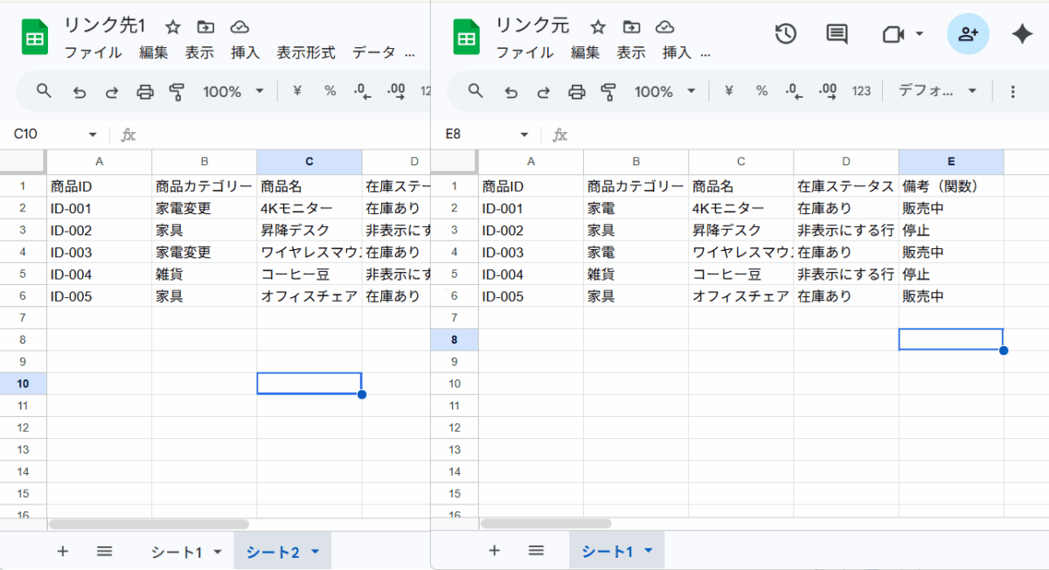Show all sheets list in リンク先1
Image resolution: width=1049 pixels, height=570 pixels.
point(105,551)
